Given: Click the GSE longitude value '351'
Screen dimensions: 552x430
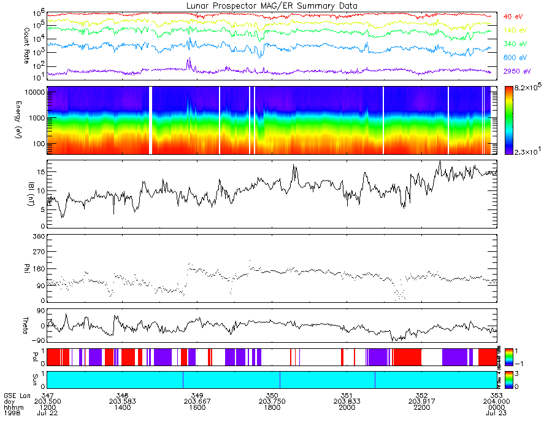Looking at the screenshot, I should pos(347,396).
